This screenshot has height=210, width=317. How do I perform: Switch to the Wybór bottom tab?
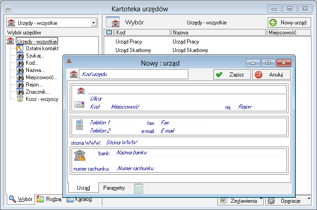coord(21,199)
